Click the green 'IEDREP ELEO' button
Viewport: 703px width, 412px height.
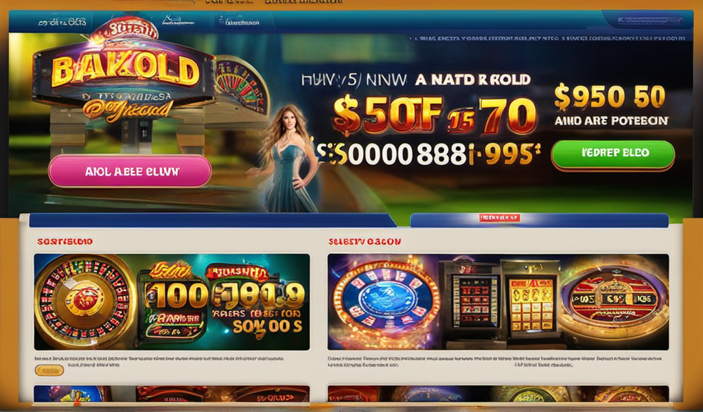(x=613, y=154)
